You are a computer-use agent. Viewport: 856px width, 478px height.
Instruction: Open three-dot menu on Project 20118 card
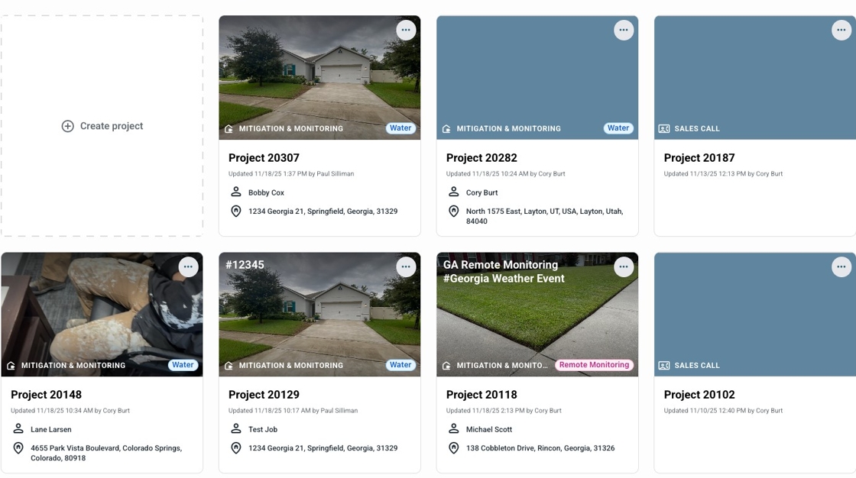point(624,266)
